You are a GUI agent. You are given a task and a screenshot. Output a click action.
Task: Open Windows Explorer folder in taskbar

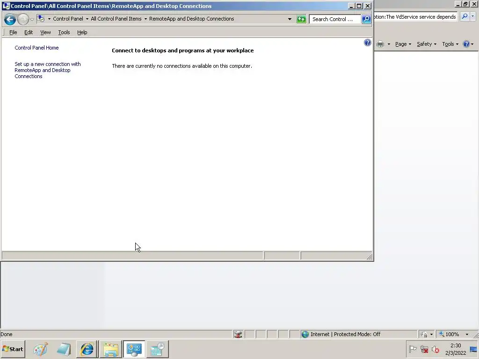110,349
